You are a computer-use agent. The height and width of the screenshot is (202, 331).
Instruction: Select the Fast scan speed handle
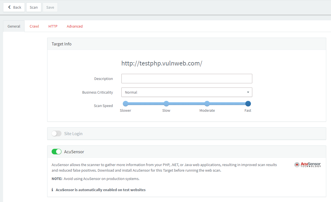click(248, 104)
